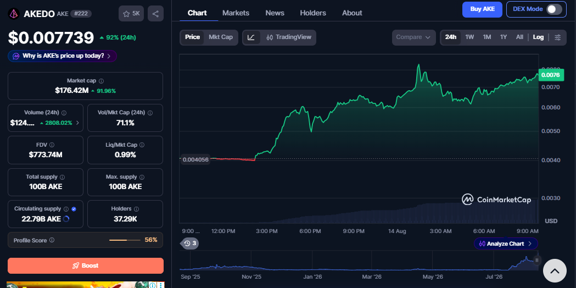
Task: Click the Analyze Chart button
Action: (506, 243)
